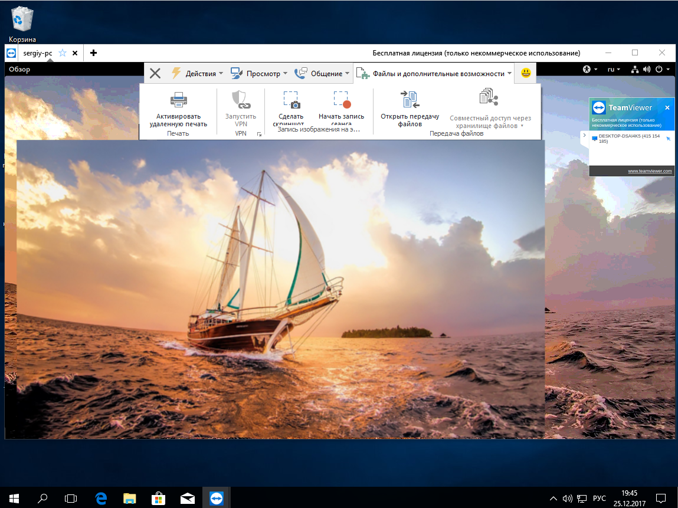Image resolution: width=678 pixels, height=508 pixels.
Task: Open the ru language dropdown
Action: pyautogui.click(x=614, y=69)
